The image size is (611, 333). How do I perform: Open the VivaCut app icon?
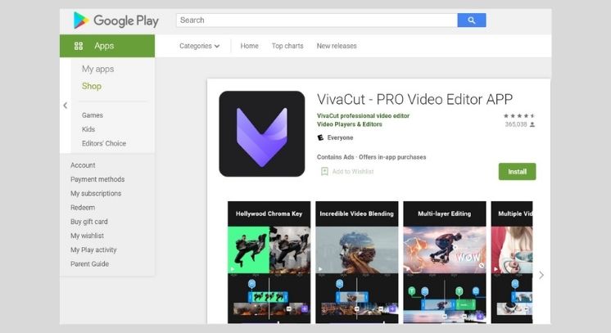coord(262,133)
